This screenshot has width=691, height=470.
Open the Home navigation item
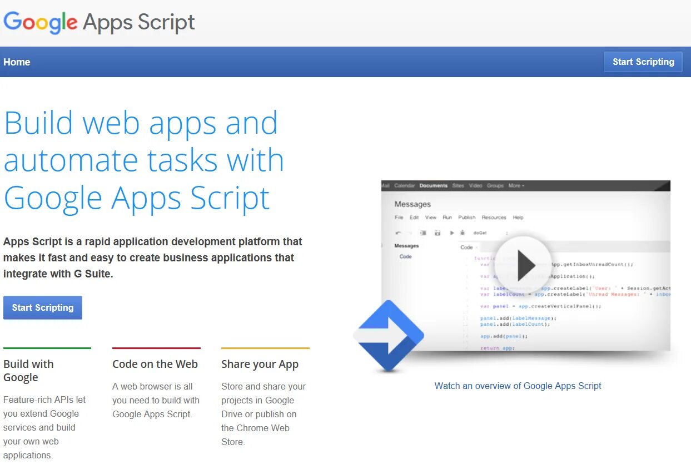pos(17,62)
